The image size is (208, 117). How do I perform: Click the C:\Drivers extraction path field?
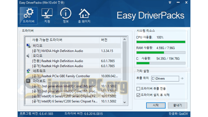pos(165,79)
